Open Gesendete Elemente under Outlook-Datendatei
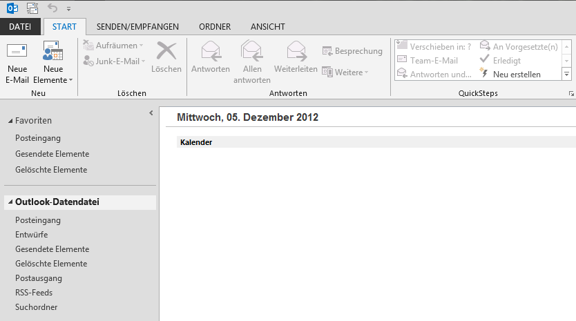The image size is (576, 321). point(52,249)
